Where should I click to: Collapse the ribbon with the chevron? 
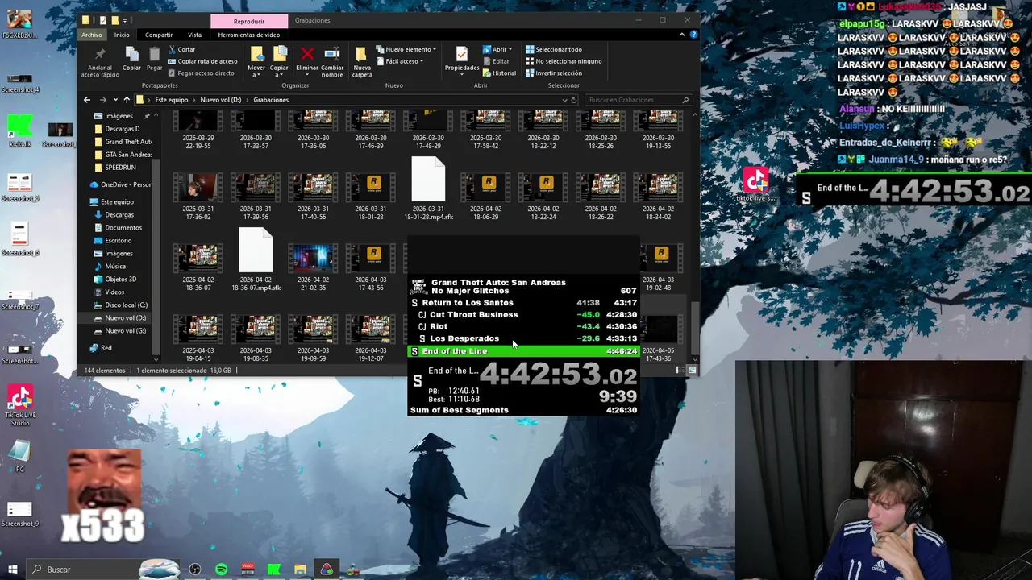[682, 35]
